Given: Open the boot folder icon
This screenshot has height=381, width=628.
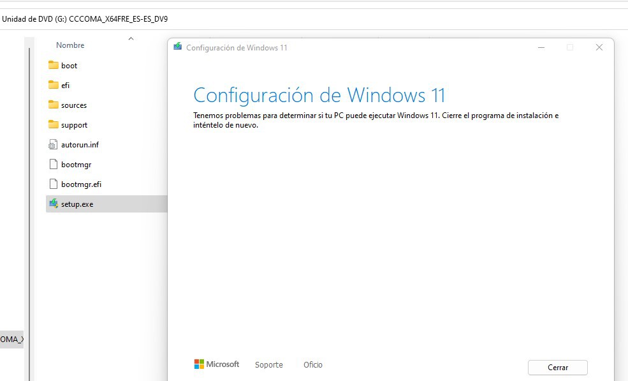Looking at the screenshot, I should tap(54, 65).
